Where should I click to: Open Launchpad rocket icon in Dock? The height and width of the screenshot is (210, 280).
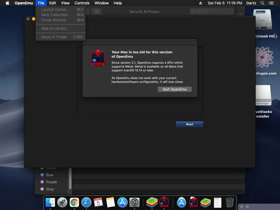tap(62, 203)
